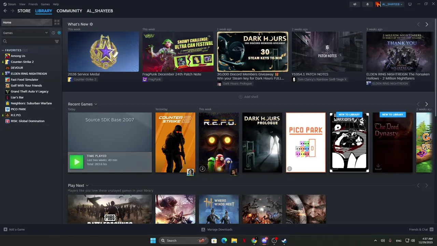Screen dimensions: 437x246
Task: Open the Dark Hours Prologue game cover
Action: click(262, 142)
